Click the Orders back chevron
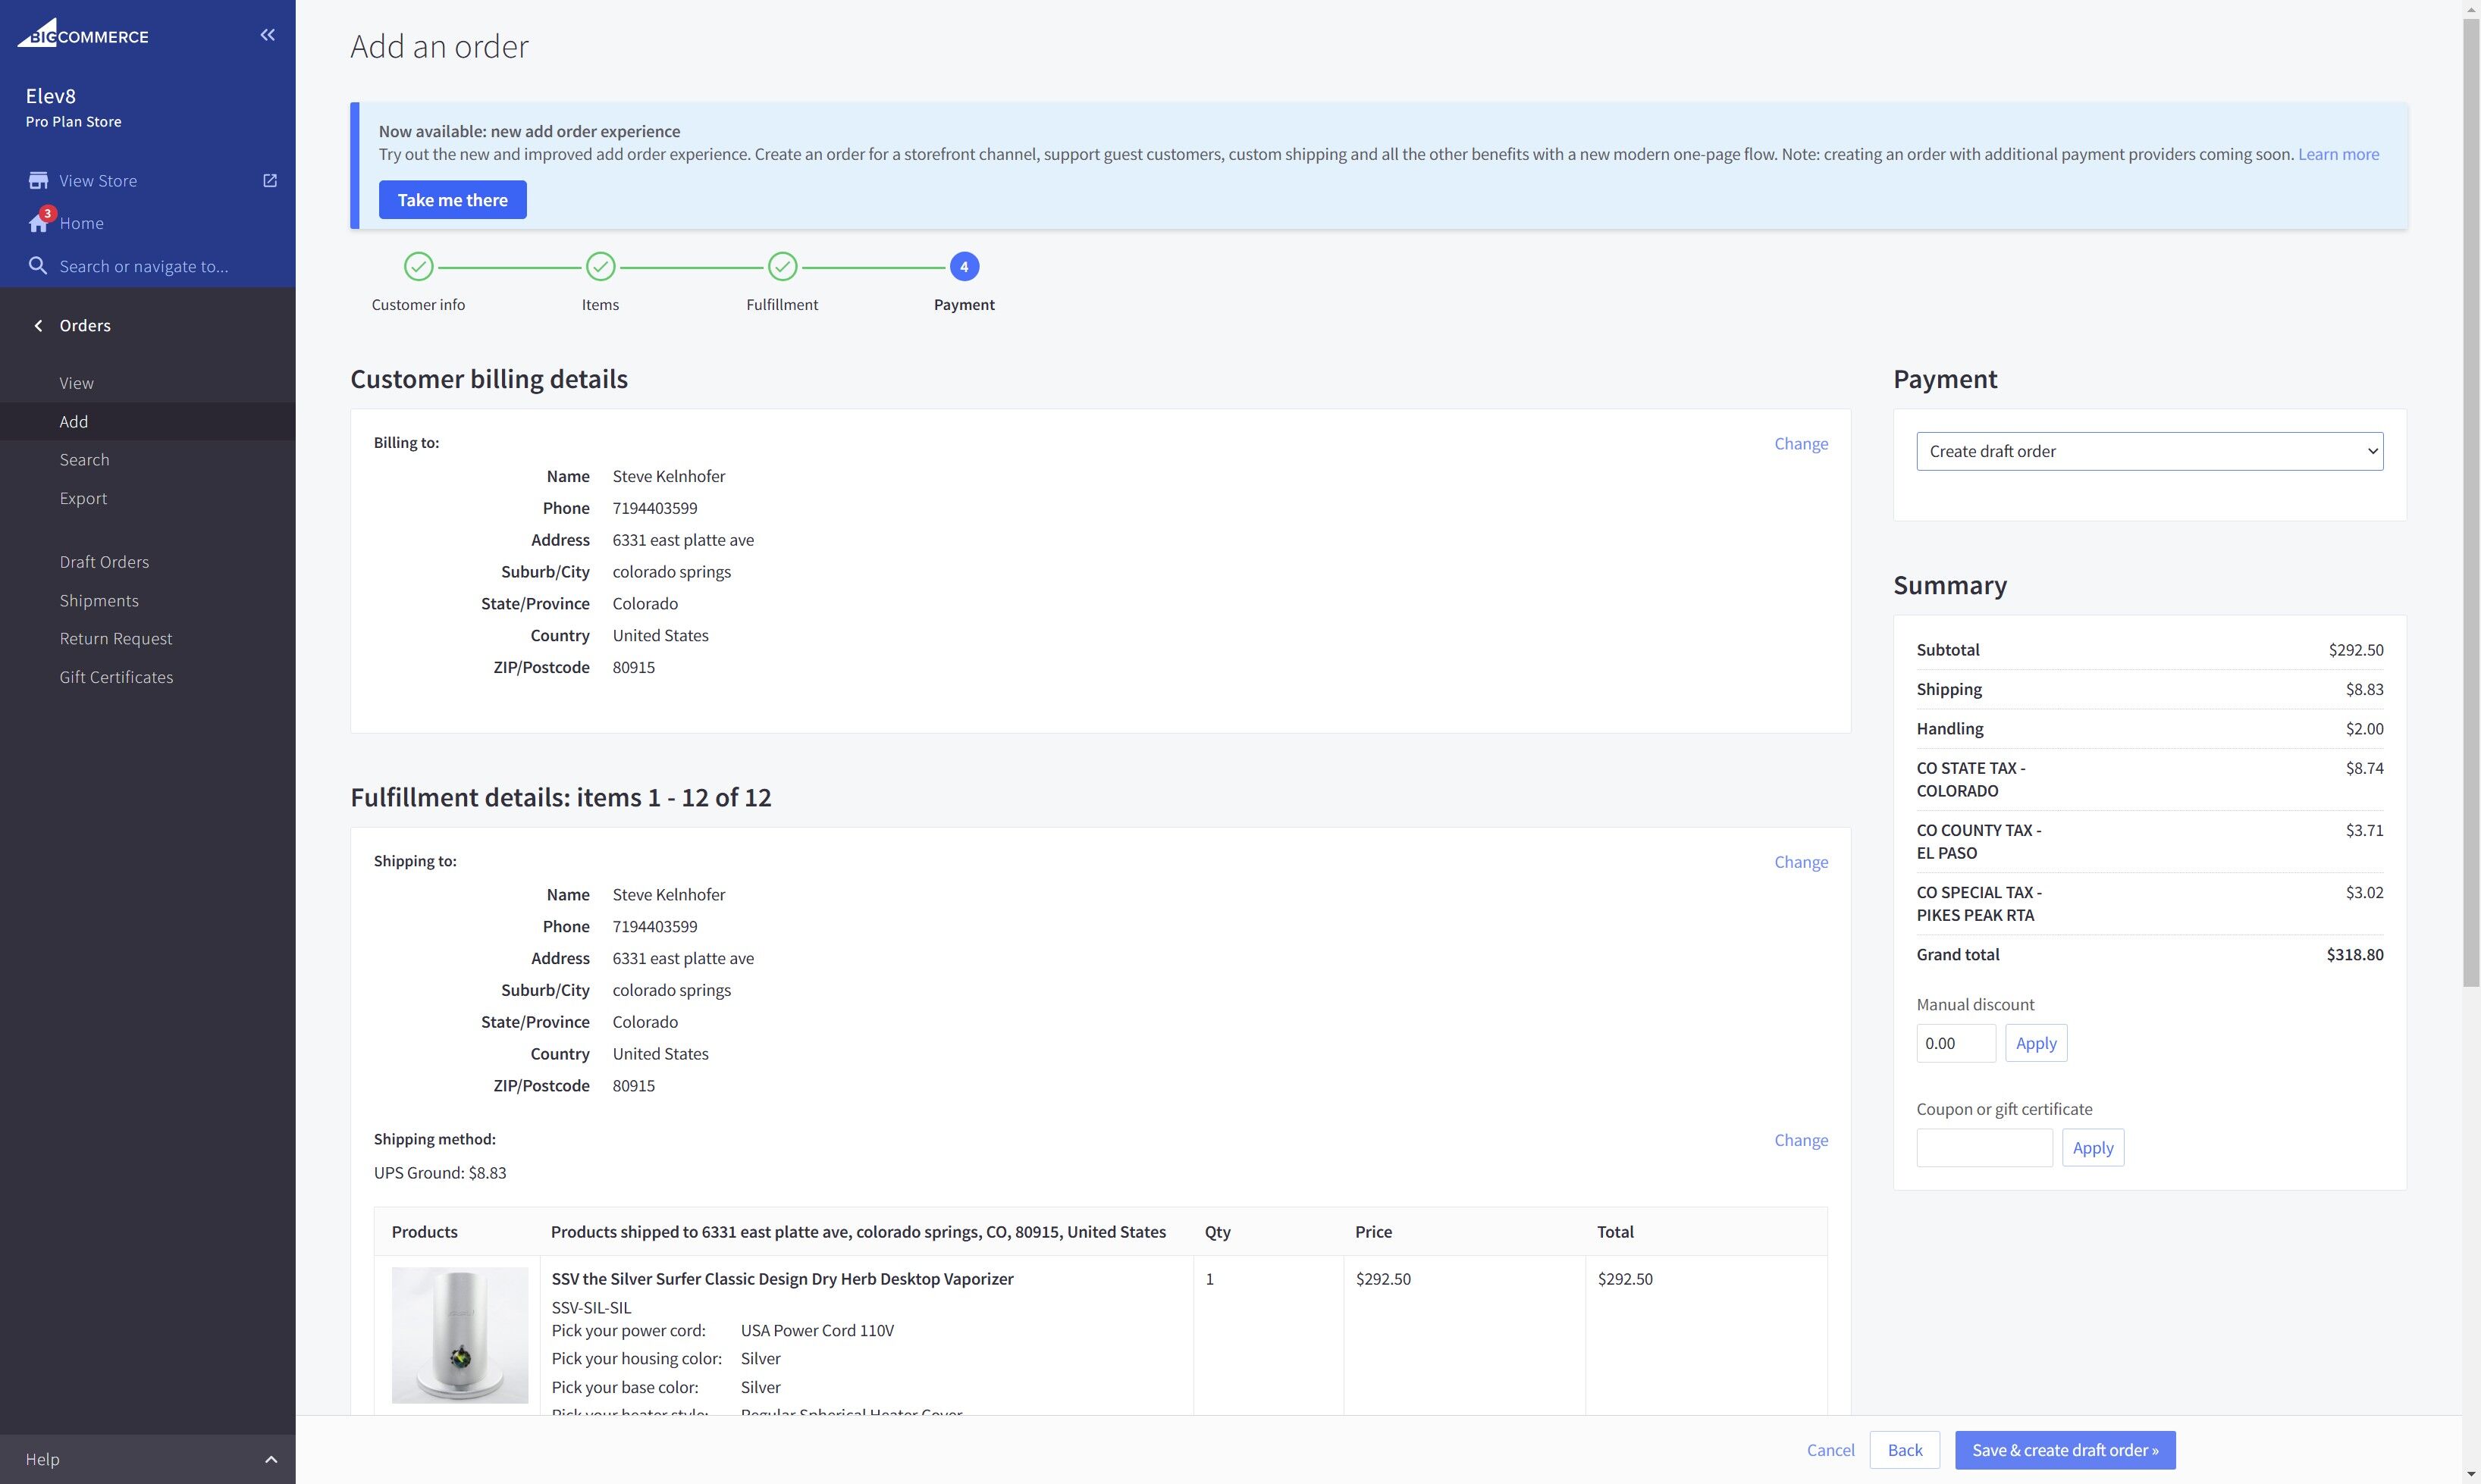 tap(38, 326)
